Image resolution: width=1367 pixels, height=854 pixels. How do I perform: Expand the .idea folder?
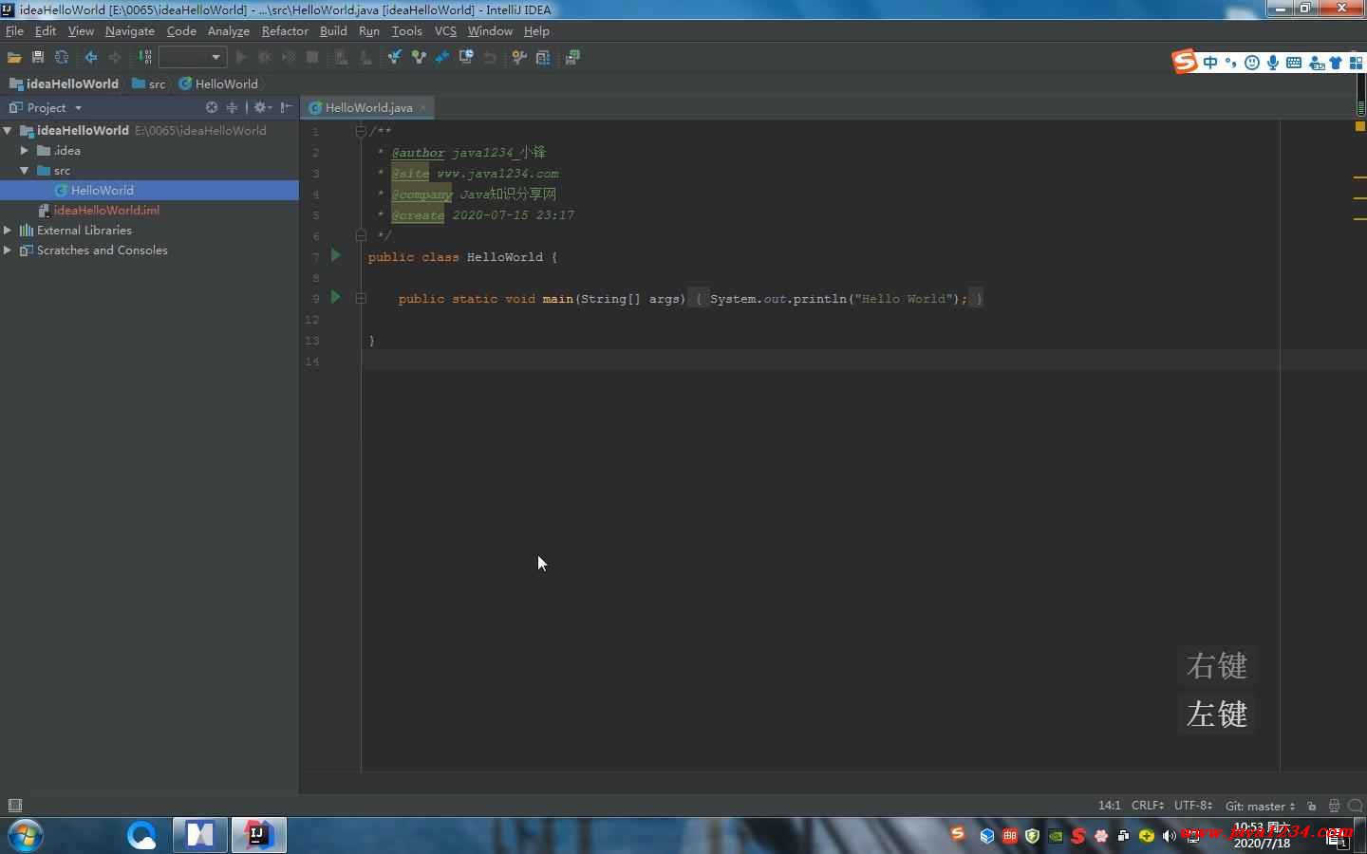(24, 151)
